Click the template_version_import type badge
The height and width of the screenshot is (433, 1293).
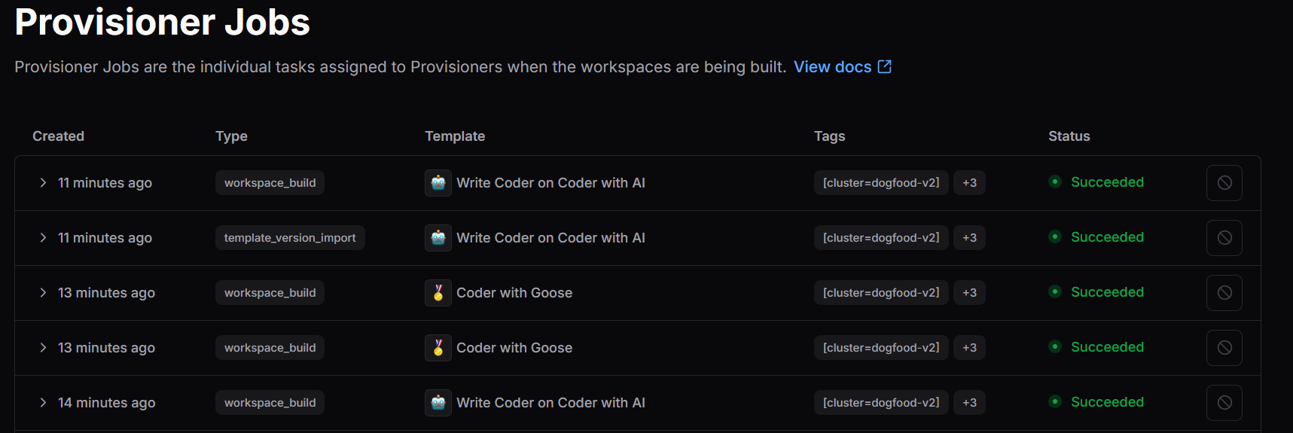click(x=290, y=238)
